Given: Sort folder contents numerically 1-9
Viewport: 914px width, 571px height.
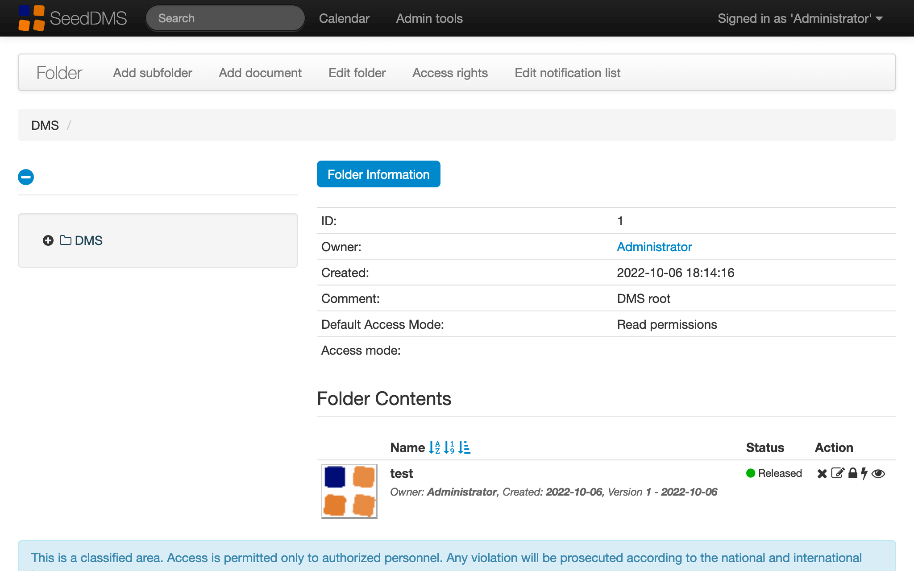Looking at the screenshot, I should pos(449,447).
